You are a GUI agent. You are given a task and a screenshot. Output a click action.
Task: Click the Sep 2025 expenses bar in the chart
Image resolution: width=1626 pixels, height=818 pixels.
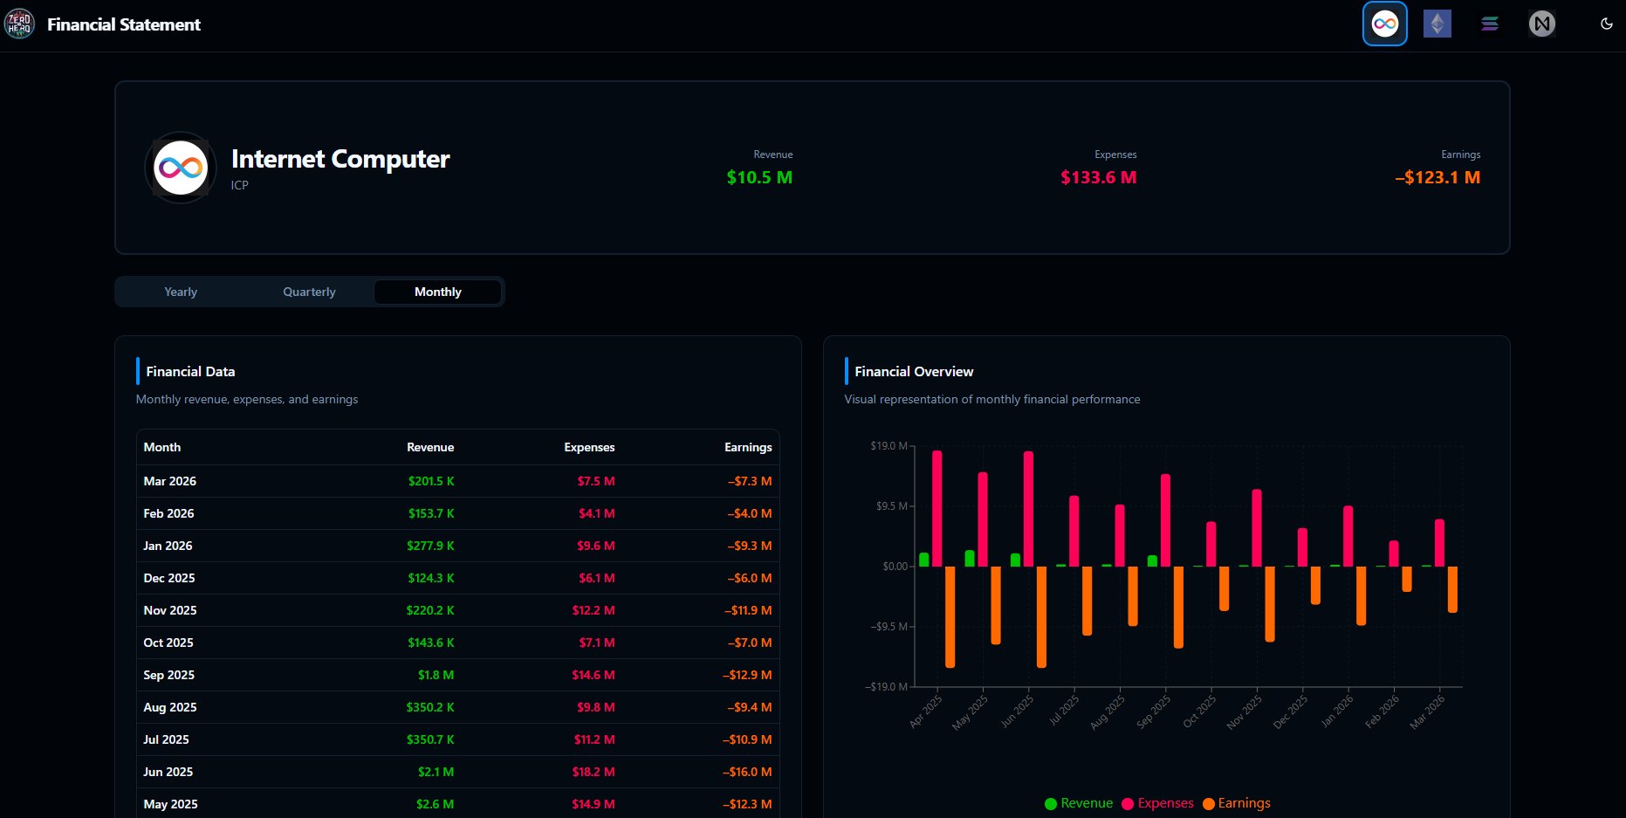tap(1165, 520)
